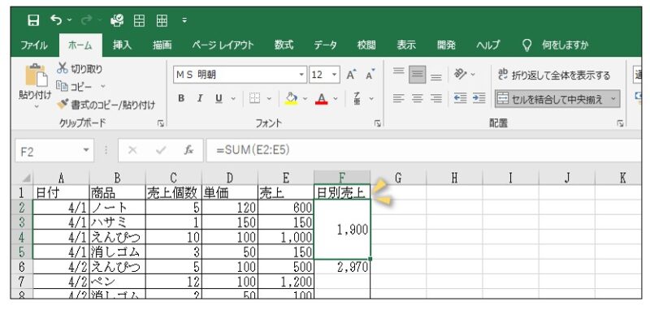Viewport: 650px width, 310px height.
Task: Decrease font size with small A icon
Action: pos(370,75)
